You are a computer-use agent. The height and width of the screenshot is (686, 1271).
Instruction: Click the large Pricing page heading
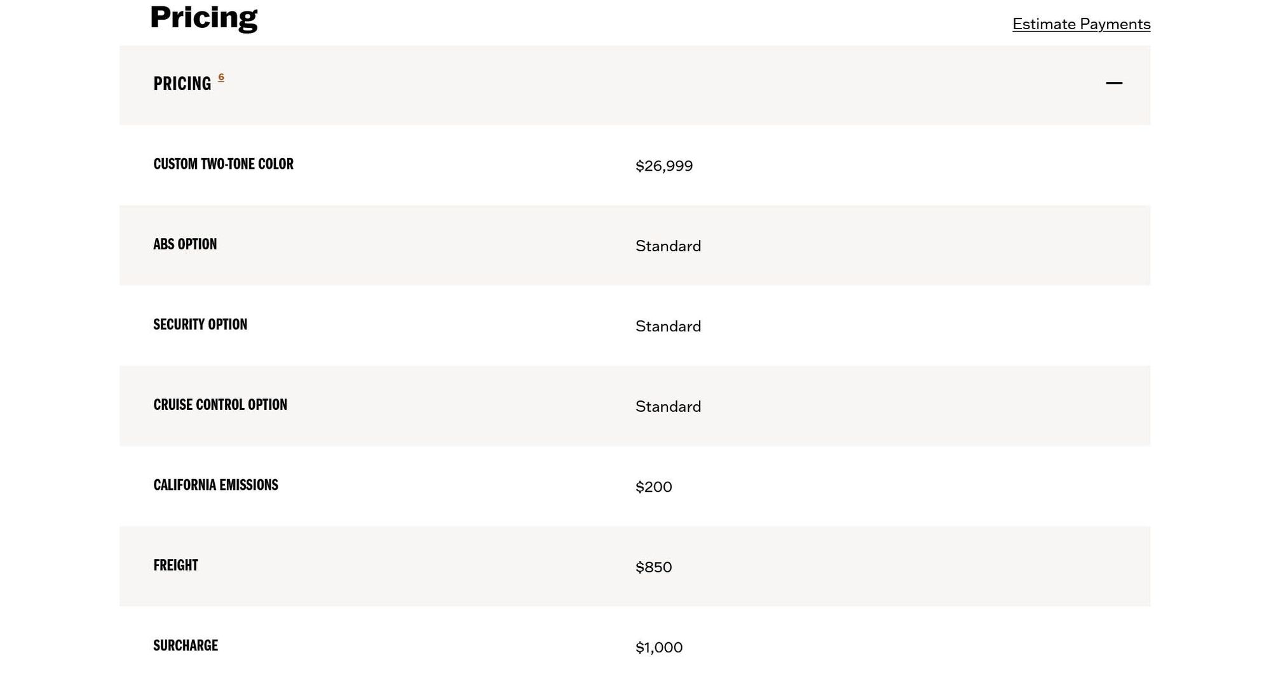click(x=203, y=17)
